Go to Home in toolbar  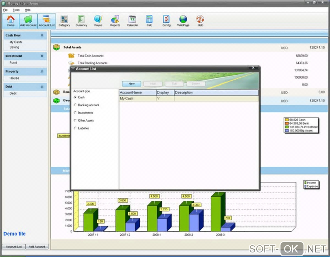[11, 21]
